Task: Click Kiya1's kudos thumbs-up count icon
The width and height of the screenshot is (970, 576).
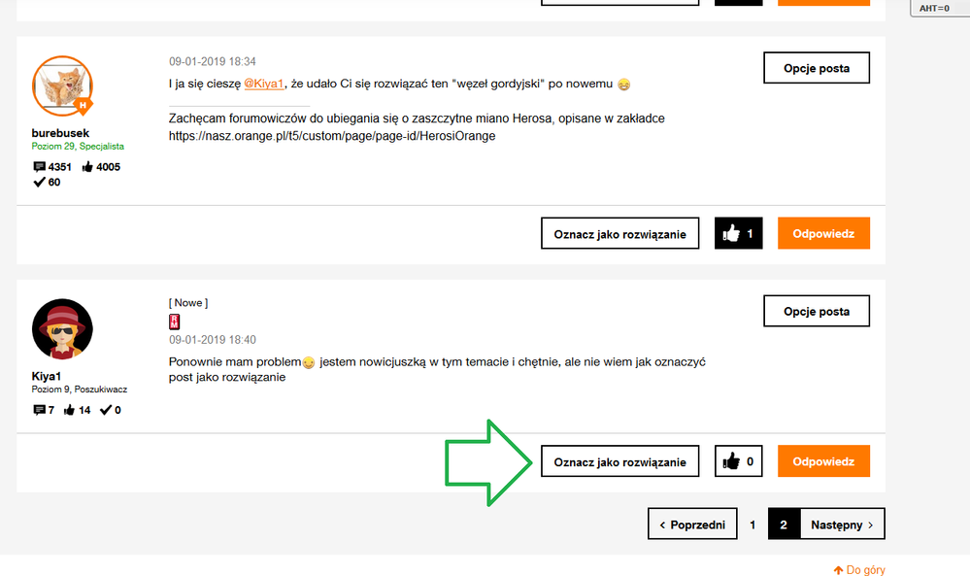Action: point(69,410)
